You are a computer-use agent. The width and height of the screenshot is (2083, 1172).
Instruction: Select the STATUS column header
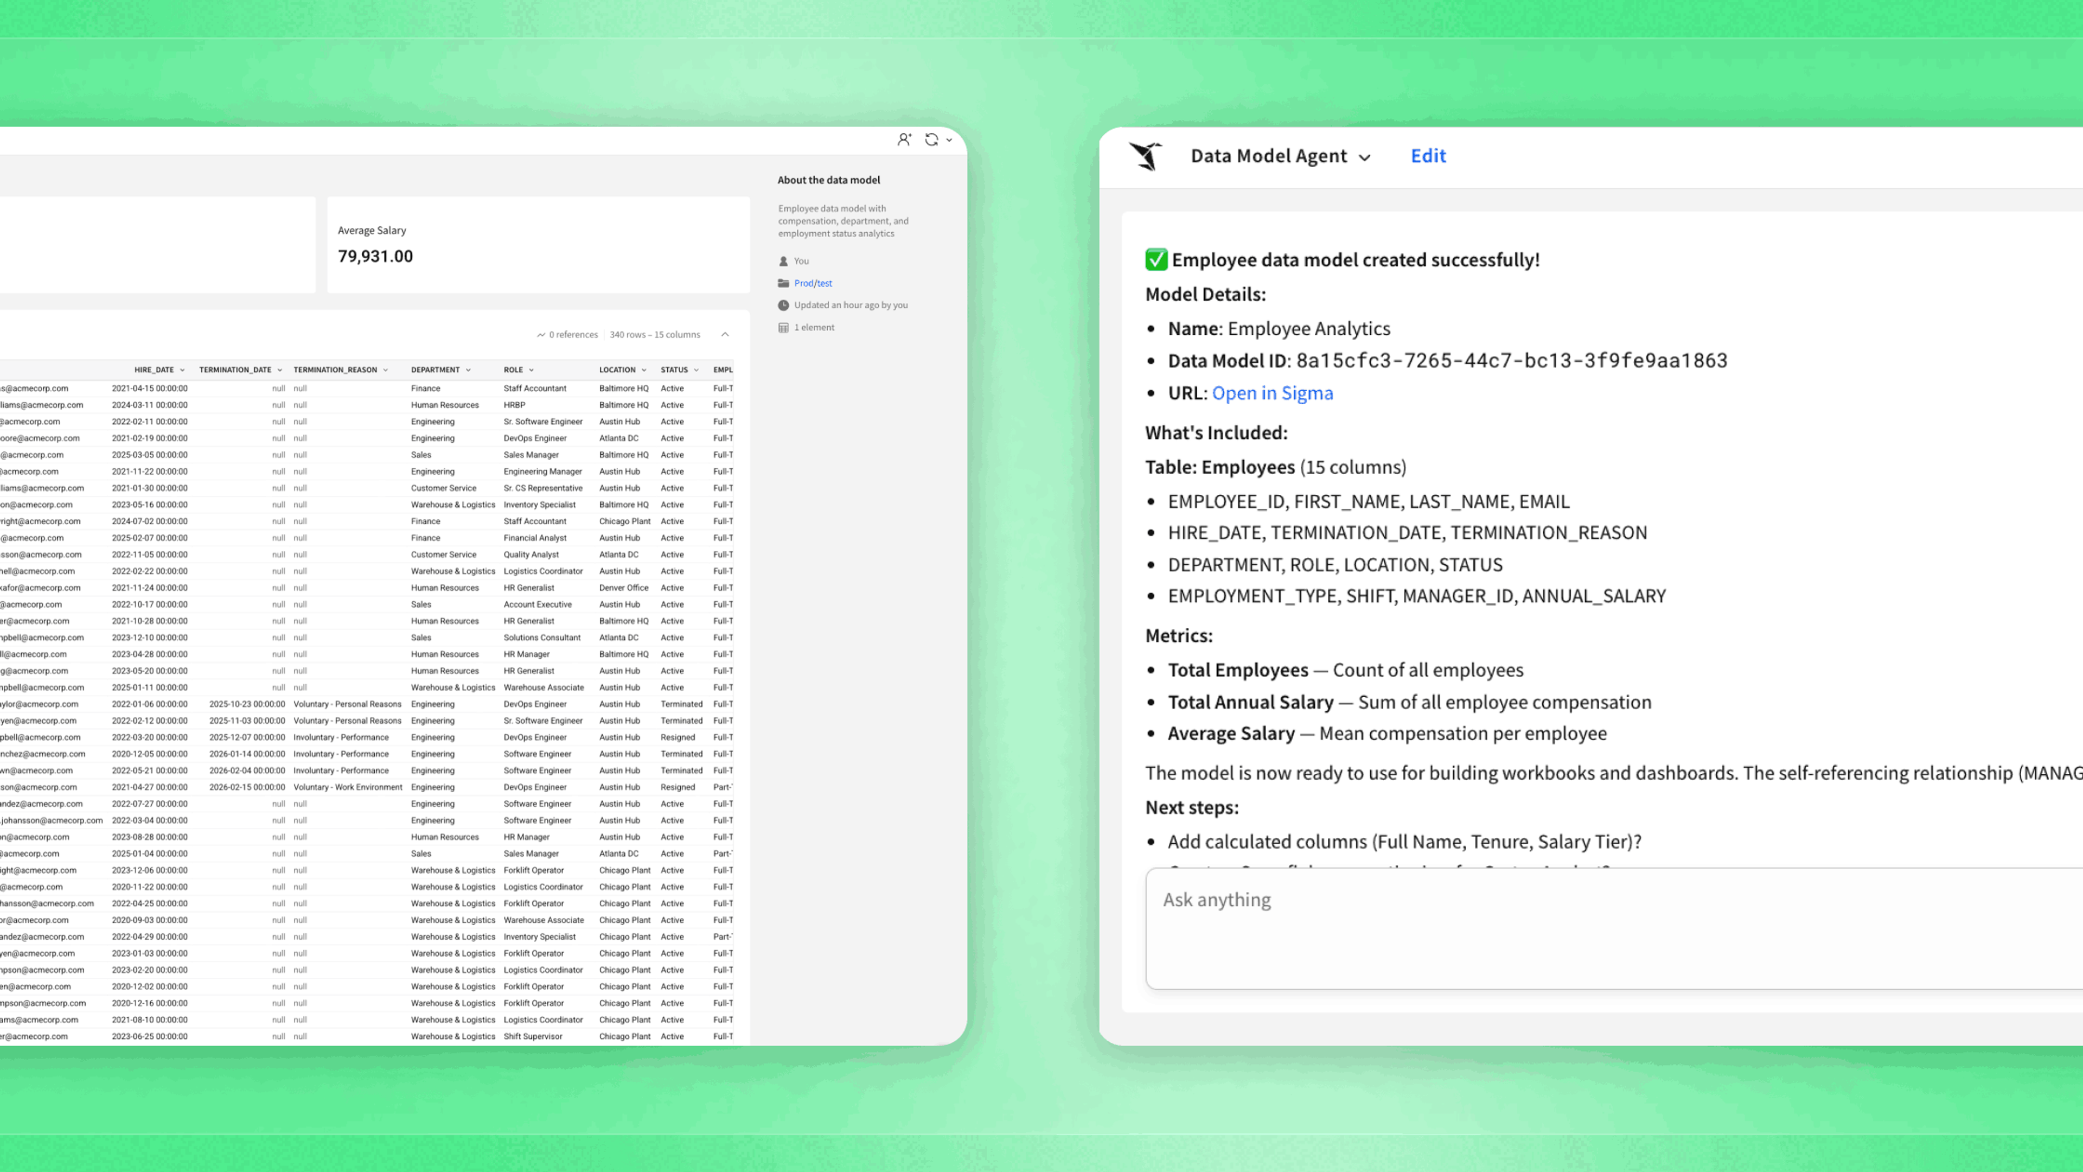[x=674, y=371]
